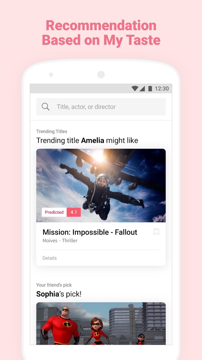Tap the 4.1 predicted rating badge
Image resolution: width=202 pixels, height=360 pixels.
tap(74, 212)
